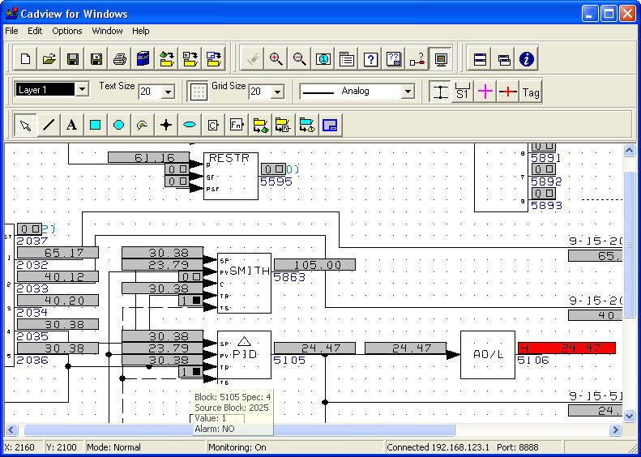The height and width of the screenshot is (457, 641).
Task: Click the 61.16 value box
Action: pyautogui.click(x=148, y=157)
